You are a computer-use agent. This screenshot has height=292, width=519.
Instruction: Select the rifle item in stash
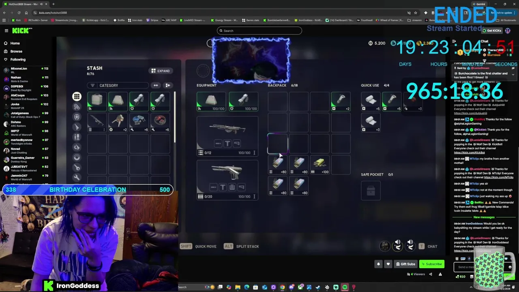(x=97, y=122)
